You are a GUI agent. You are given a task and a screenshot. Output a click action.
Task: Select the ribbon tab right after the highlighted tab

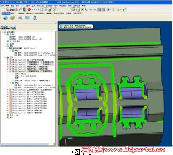coord(13,13)
